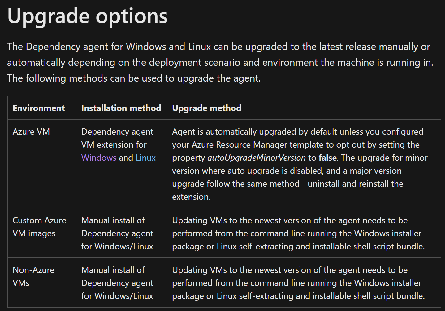The width and height of the screenshot is (445, 311).
Task: Click the Custom Azure VM images cell
Action: point(39,227)
